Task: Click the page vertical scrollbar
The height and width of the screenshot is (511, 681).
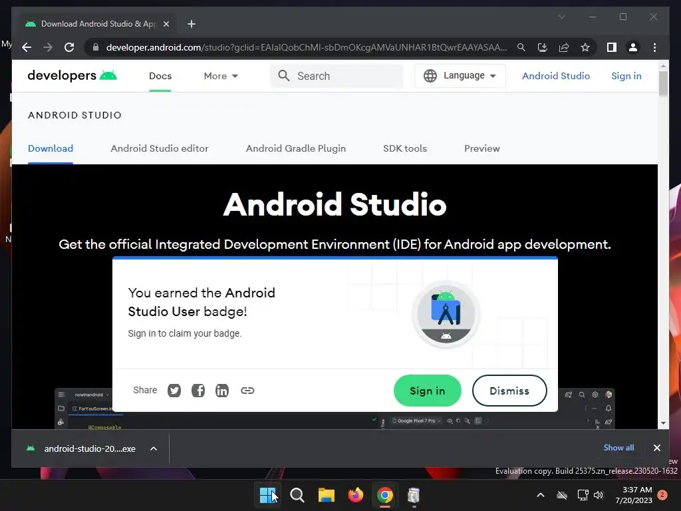Action: coord(663,83)
